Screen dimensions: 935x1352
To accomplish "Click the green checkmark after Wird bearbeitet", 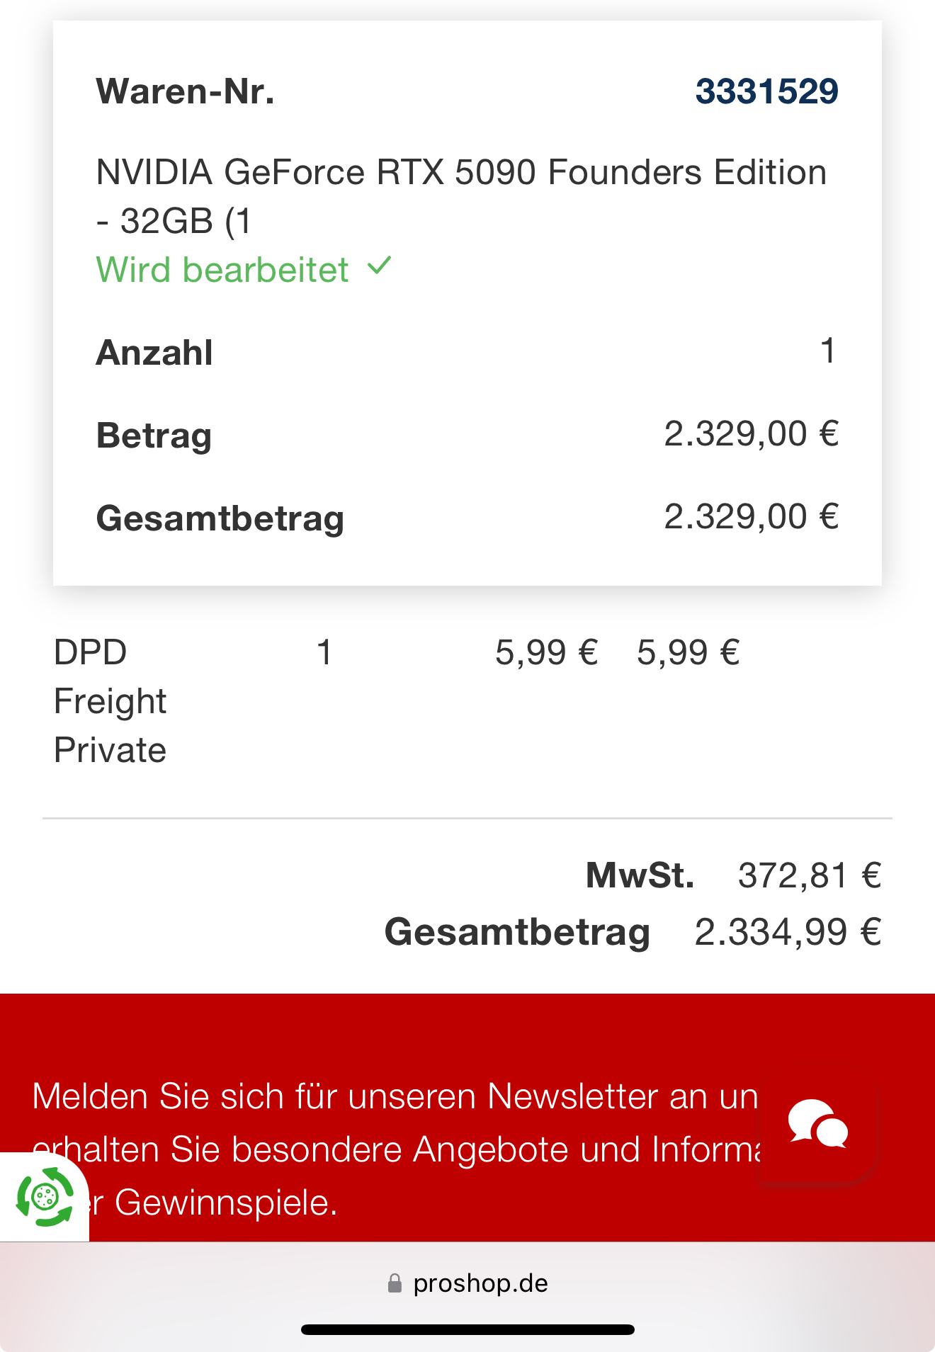I will (380, 266).
